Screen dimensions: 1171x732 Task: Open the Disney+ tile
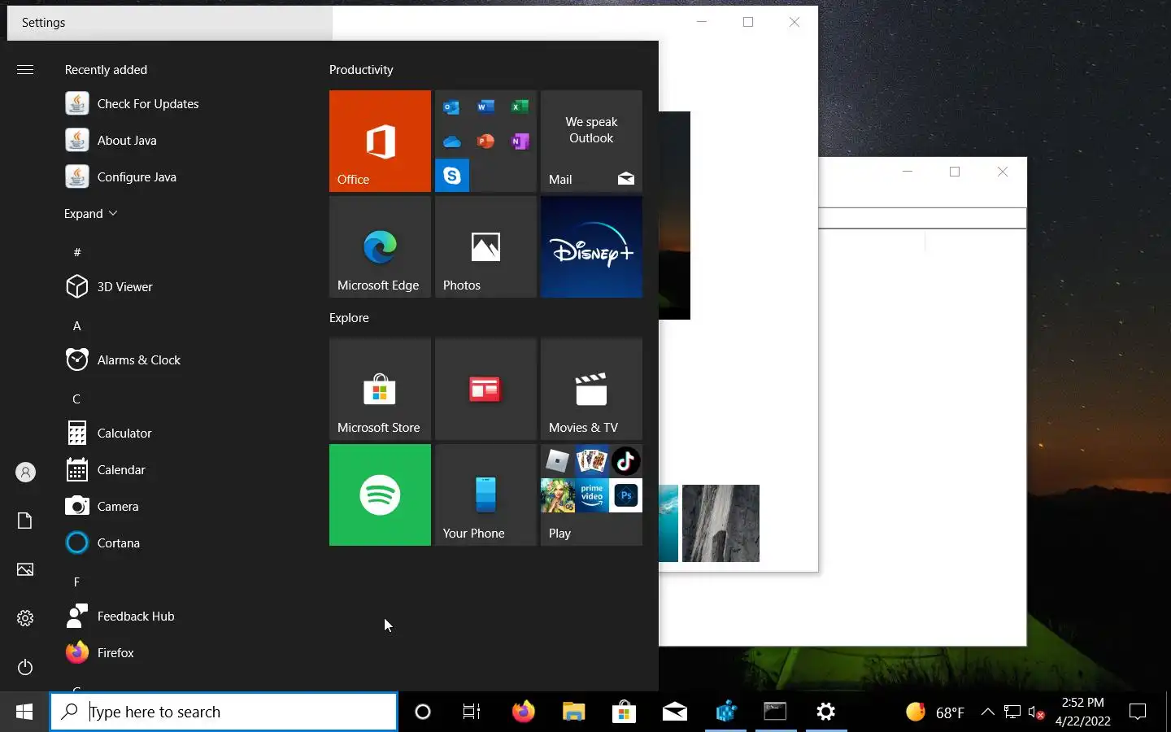coord(591,246)
